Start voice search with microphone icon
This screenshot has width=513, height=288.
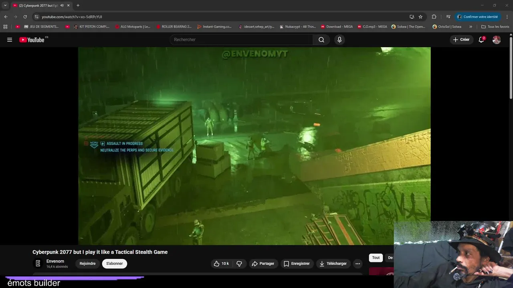339,40
